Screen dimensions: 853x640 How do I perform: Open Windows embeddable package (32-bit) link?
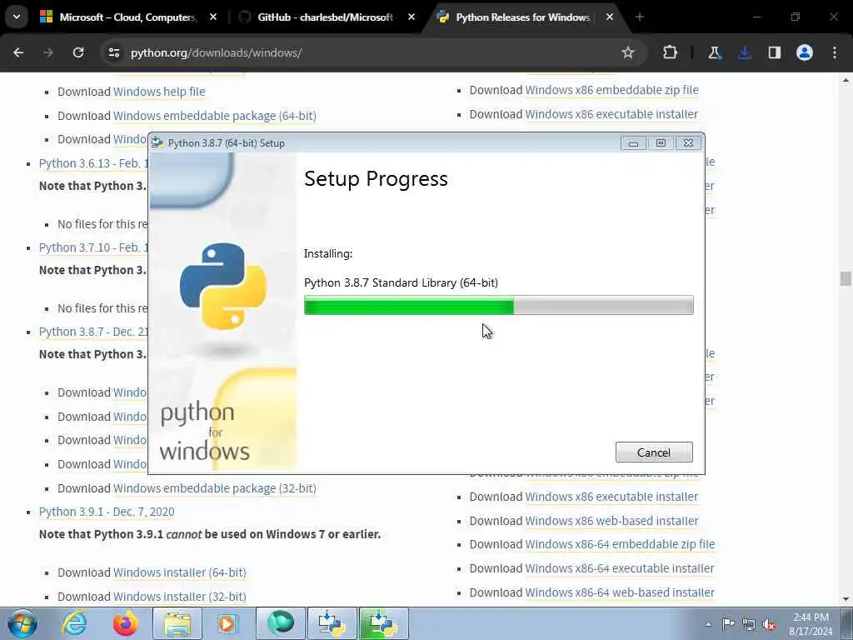coord(214,488)
